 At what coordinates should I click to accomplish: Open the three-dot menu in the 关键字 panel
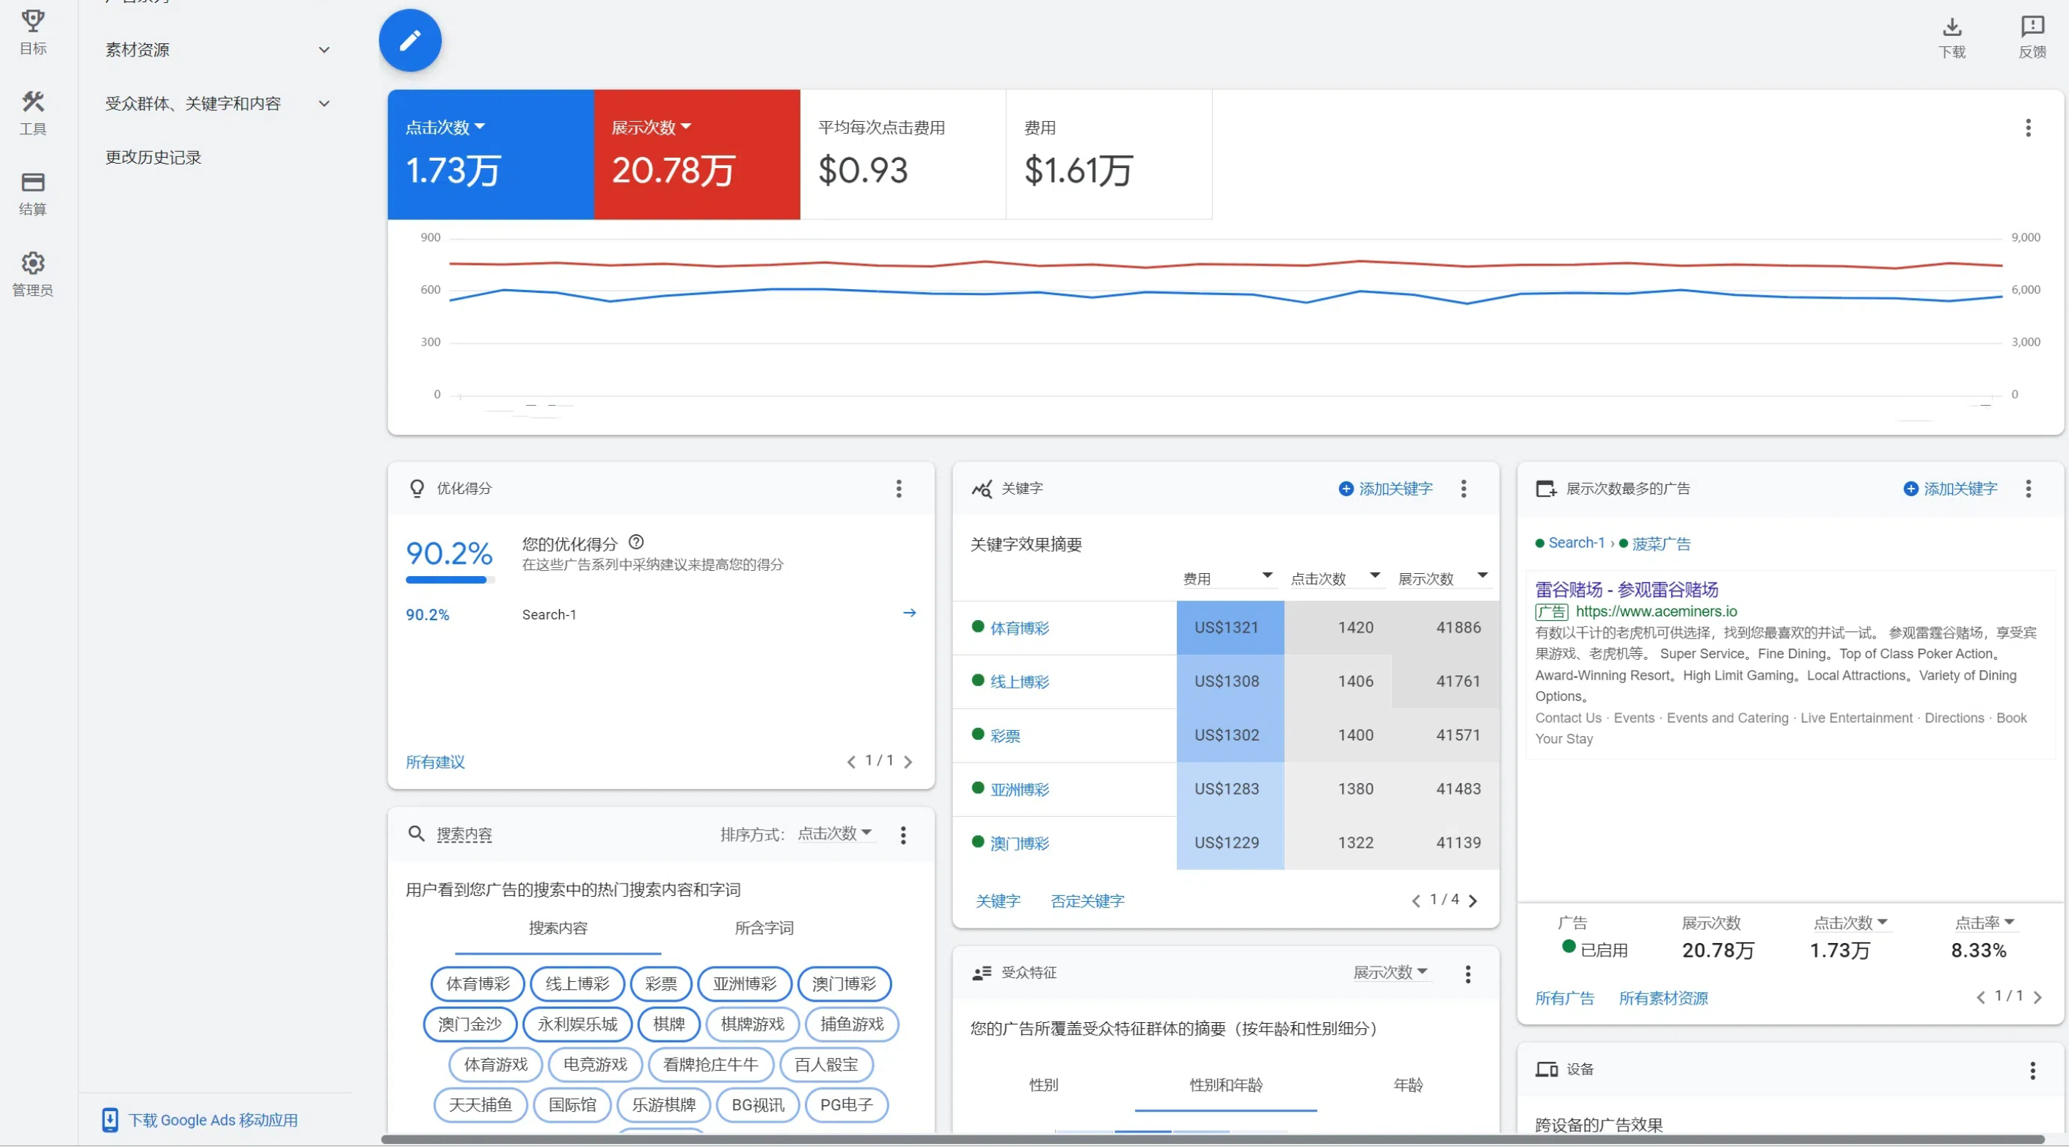coord(1464,488)
